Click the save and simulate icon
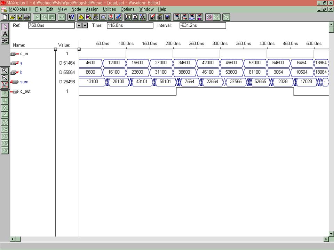Screen dimensions: 334x250 pos(167,17)
